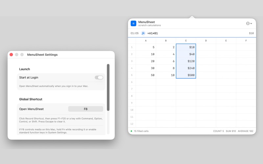Click cell B3 containing 6
Screen dimensions: 263x164
[166, 61]
